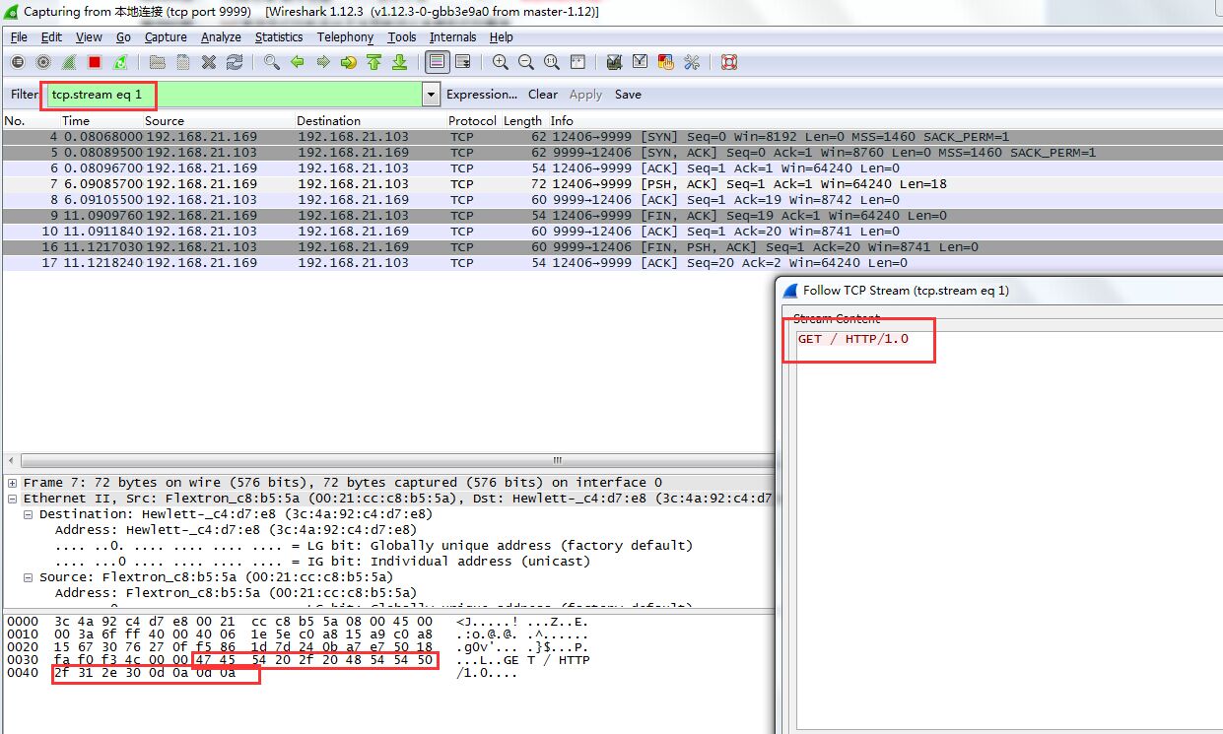Viewport: 1223px width, 734px height.
Task: Go back in packet history arrow
Action: click(298, 62)
